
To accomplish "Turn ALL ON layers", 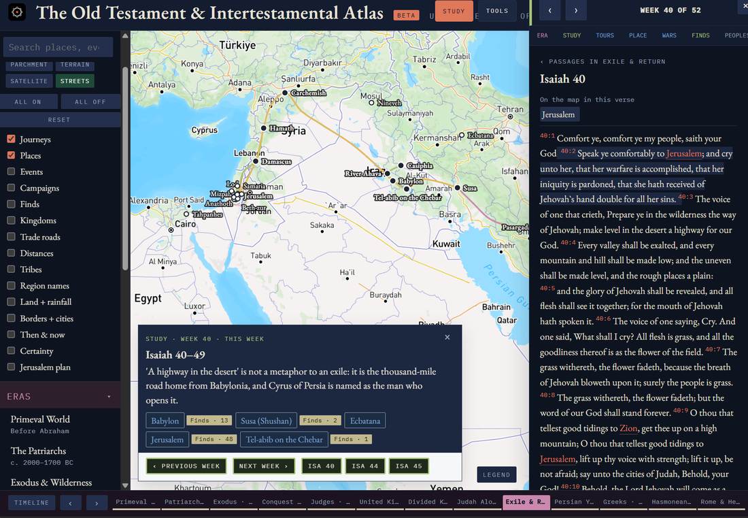I will point(28,101).
